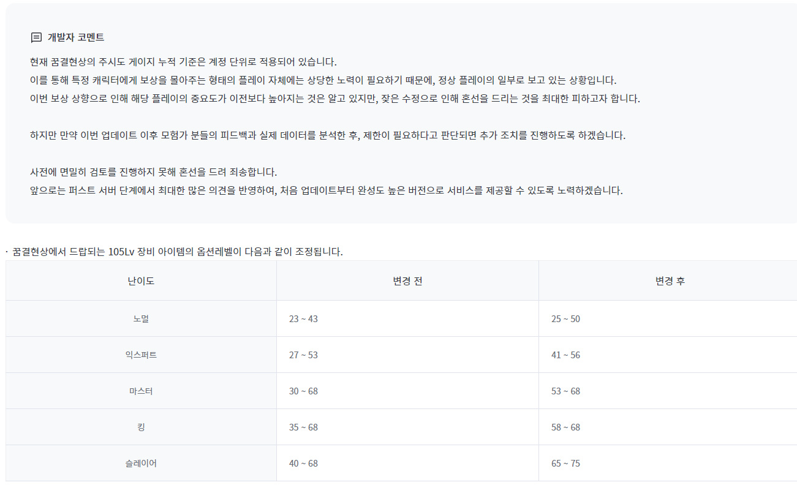Viewport: 797px width, 485px height.
Task: Click the 난이도 column header
Action: click(141, 281)
